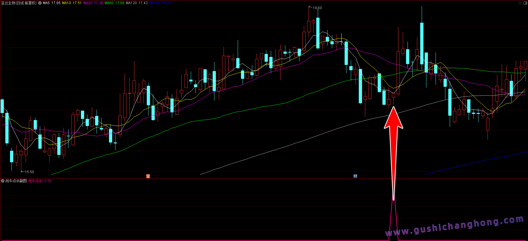528x241 pixels.
Task: Click the 15.50 low price marker
Action: 29,172
